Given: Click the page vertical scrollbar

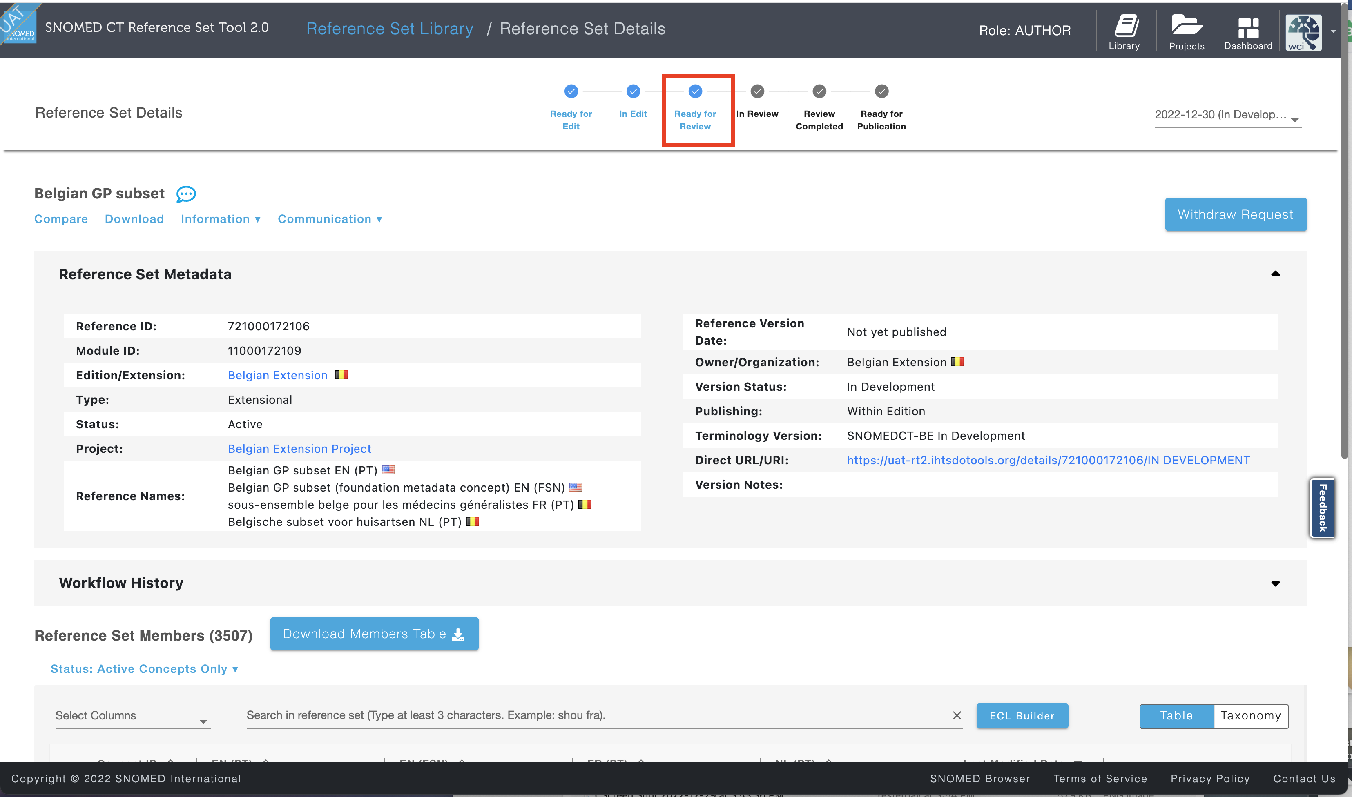Looking at the screenshot, I should [1345, 231].
